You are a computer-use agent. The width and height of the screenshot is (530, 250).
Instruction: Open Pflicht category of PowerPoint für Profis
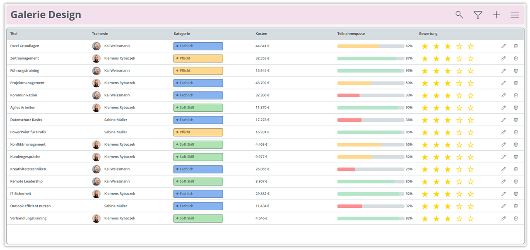[198, 132]
